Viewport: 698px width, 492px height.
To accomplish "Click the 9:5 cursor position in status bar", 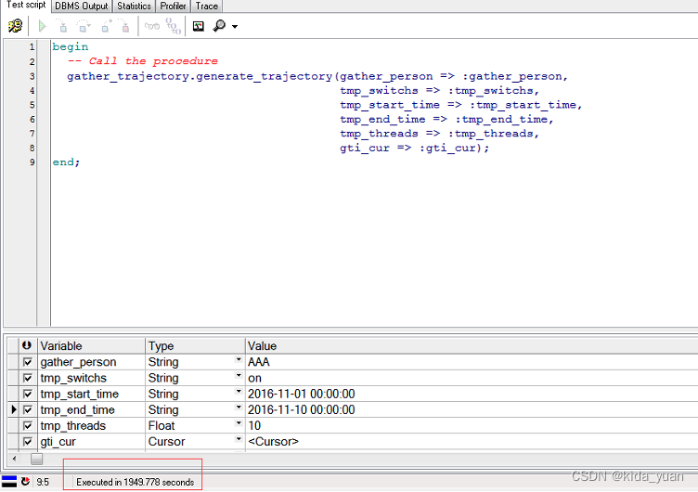I will click(43, 482).
